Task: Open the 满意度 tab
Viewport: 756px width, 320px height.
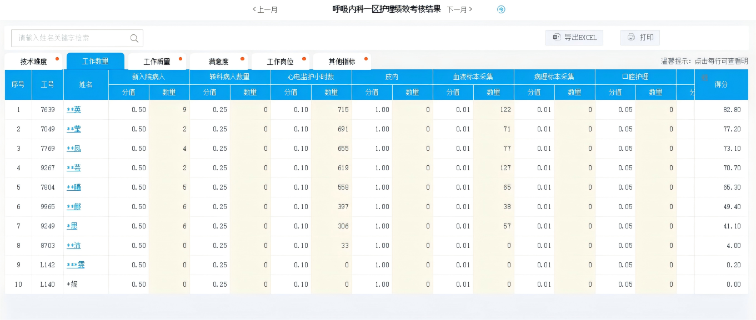Action: [x=218, y=62]
